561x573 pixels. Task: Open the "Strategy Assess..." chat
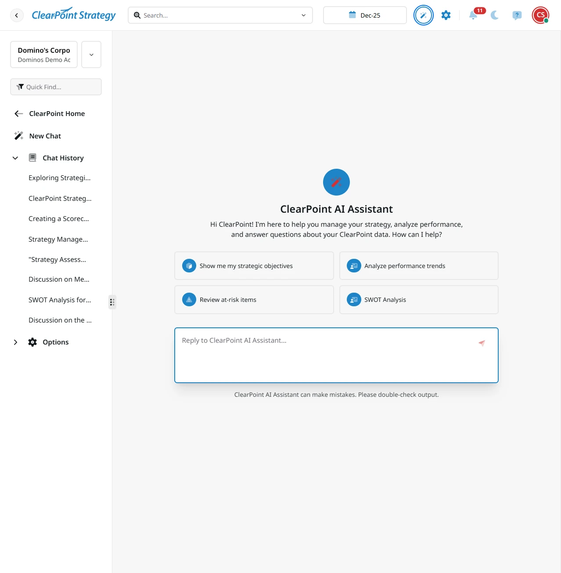58,260
